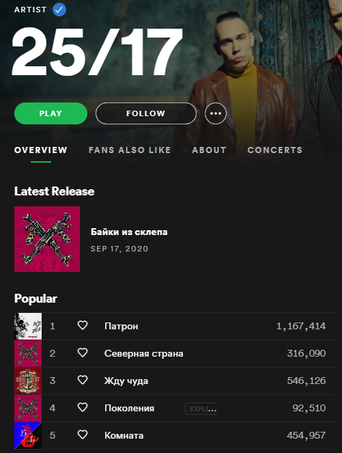
Task: Like Комната using its heart icon
Action: [83, 435]
